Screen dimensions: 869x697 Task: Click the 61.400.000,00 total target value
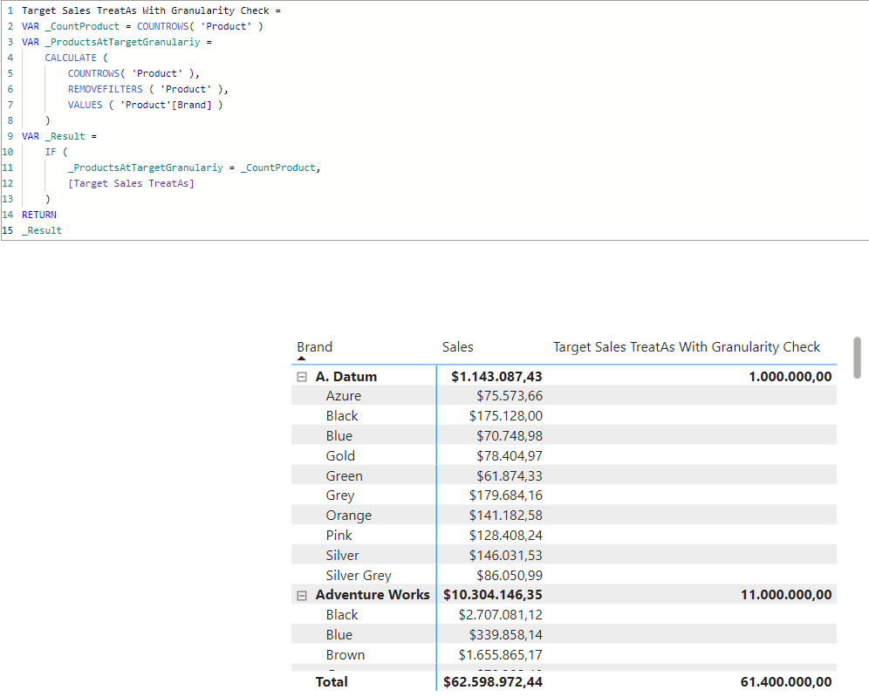click(x=786, y=682)
